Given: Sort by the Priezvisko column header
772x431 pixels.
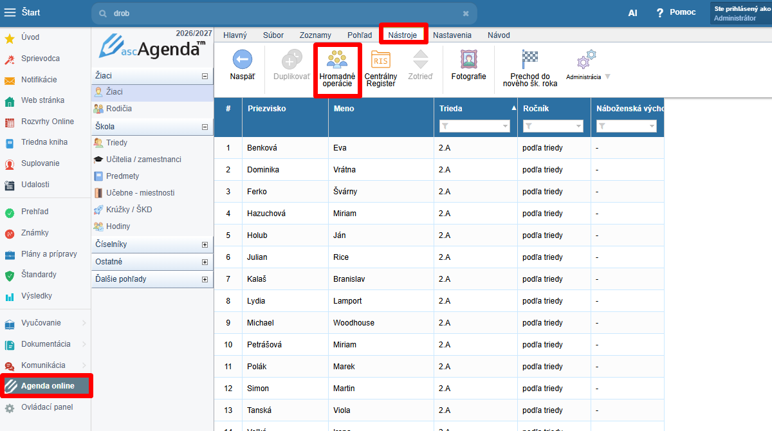Looking at the screenshot, I should click(x=266, y=109).
